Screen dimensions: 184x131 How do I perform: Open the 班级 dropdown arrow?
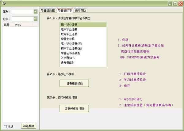[35, 19]
